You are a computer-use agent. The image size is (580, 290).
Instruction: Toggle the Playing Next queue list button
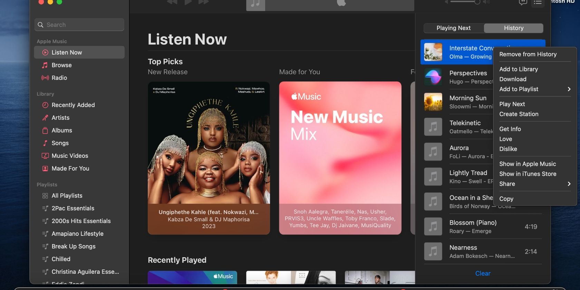[538, 2]
